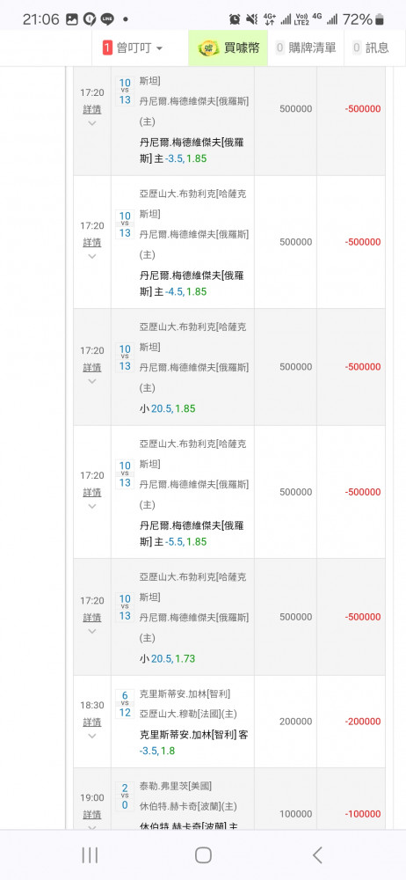Expand the chevron of the -5.5 bet row
The width and height of the screenshot is (406, 880).
(x=92, y=507)
